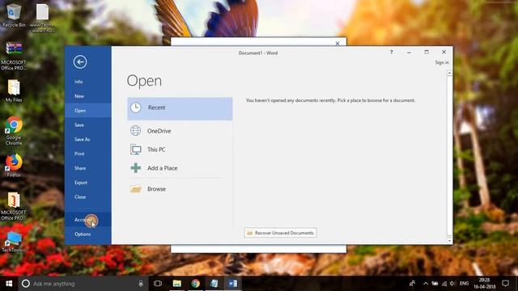Open the People icon in system tray
This screenshot has height=291, width=518.
pyautogui.click(x=412, y=284)
